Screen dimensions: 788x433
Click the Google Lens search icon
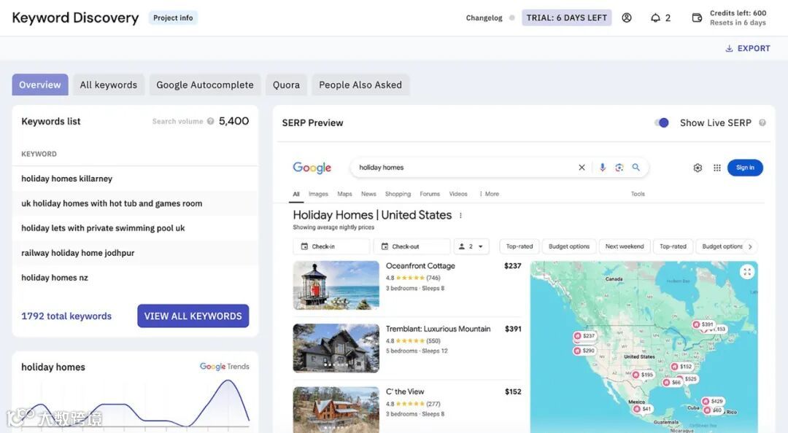click(619, 168)
